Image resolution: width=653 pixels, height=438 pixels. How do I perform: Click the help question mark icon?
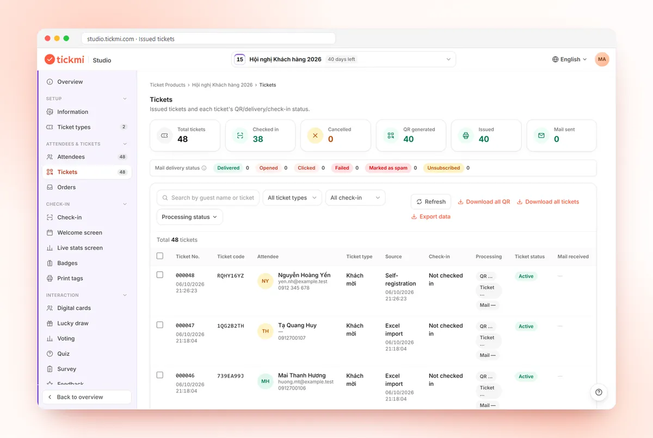click(599, 392)
